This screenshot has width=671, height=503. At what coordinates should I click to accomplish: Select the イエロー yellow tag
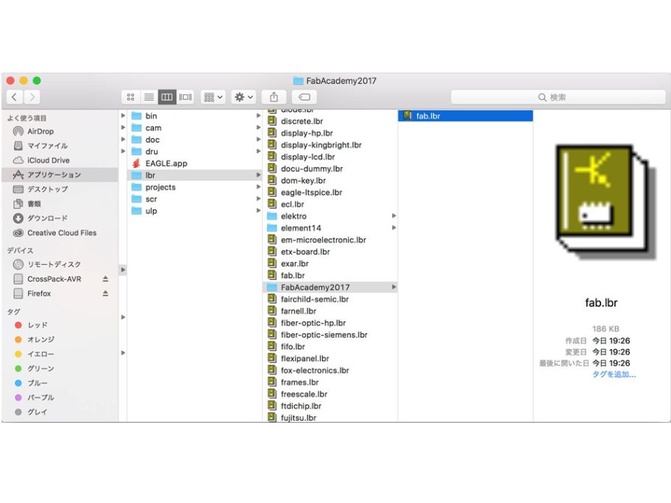tap(60, 354)
